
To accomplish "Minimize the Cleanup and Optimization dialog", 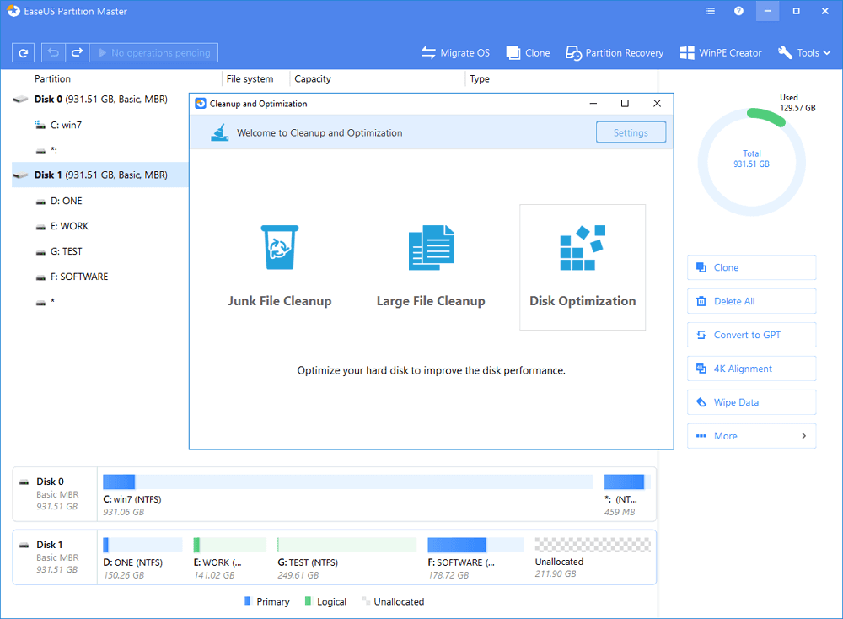I will pyautogui.click(x=593, y=103).
